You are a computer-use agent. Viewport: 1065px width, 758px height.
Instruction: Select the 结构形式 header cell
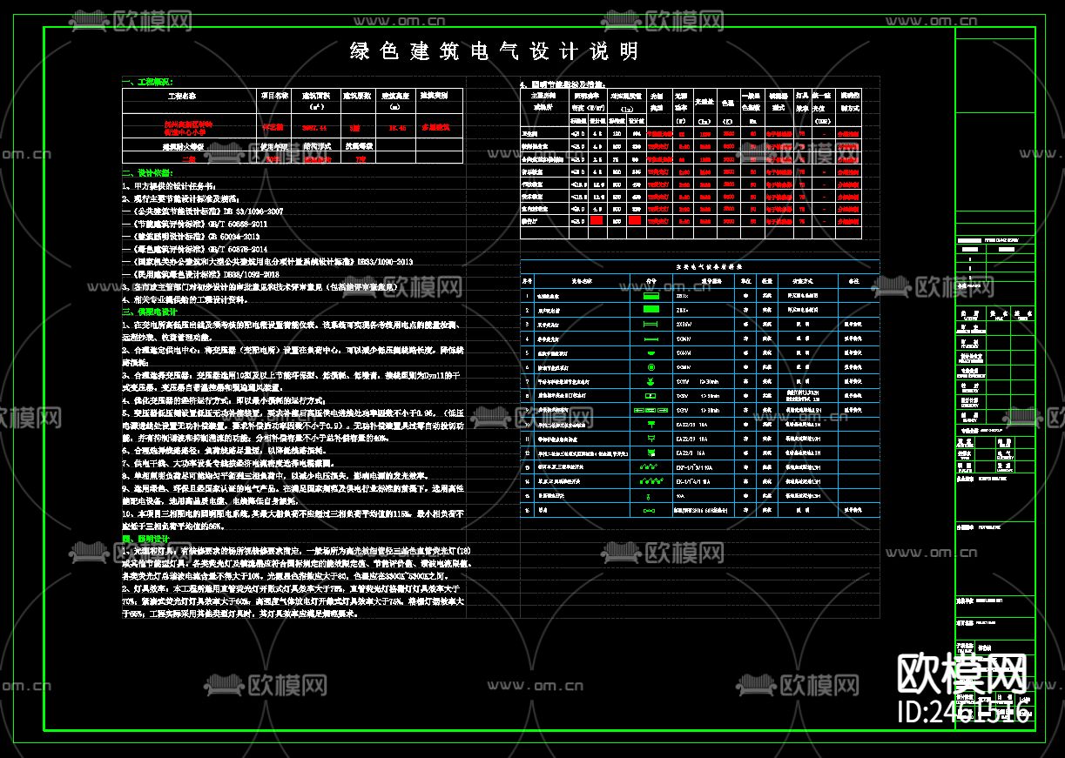click(x=317, y=145)
